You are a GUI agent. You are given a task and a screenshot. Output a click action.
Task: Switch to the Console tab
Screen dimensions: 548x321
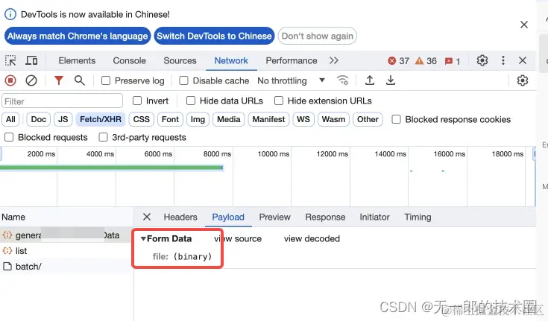click(129, 61)
